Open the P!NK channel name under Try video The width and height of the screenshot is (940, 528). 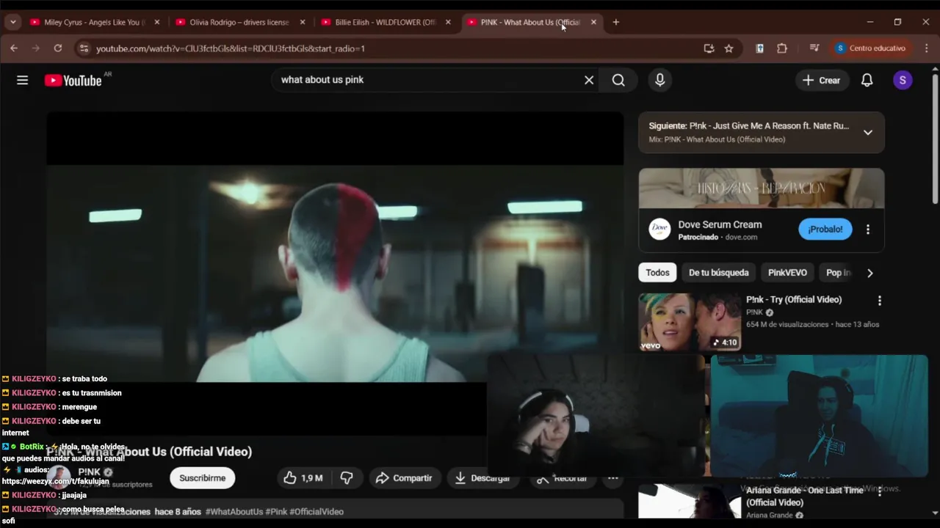755,312
